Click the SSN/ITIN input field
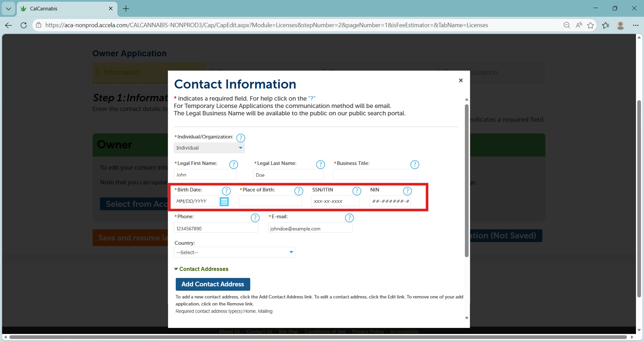Screen dimensions: 644x342 pos(335,201)
